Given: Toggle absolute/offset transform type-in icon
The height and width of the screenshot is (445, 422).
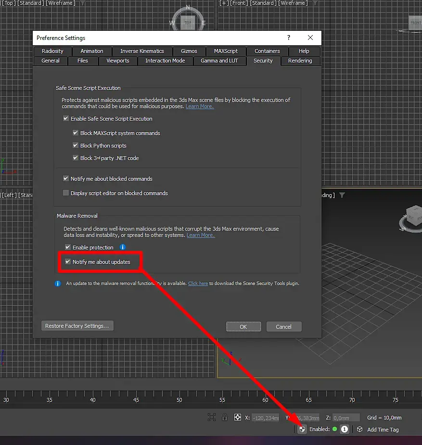Looking at the screenshot, I should [x=238, y=417].
